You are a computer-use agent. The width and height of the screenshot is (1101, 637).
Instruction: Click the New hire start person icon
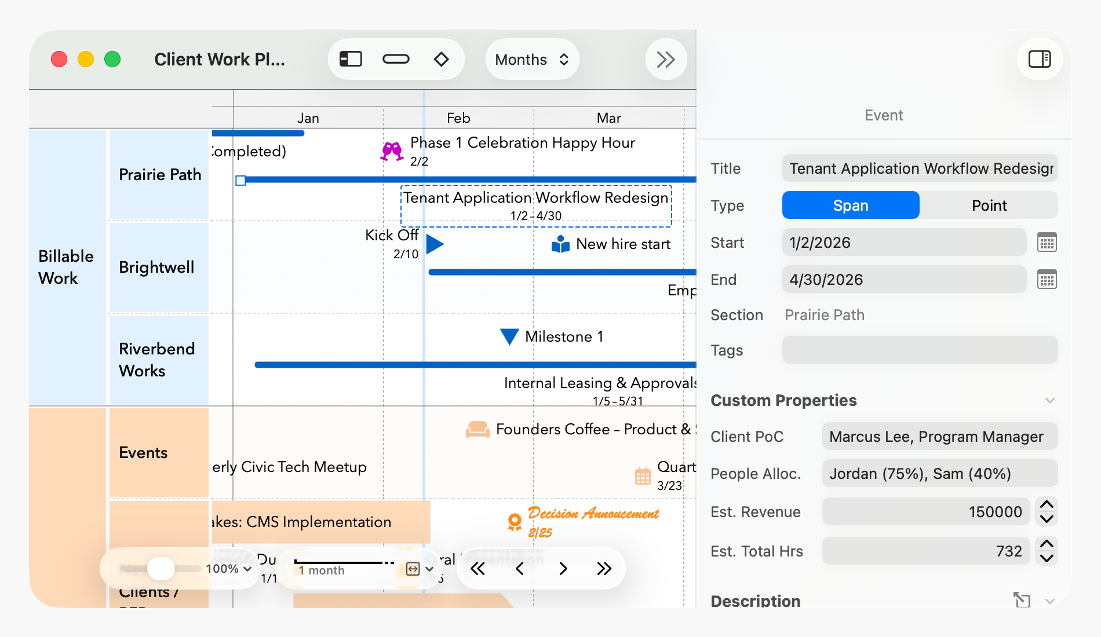(559, 244)
